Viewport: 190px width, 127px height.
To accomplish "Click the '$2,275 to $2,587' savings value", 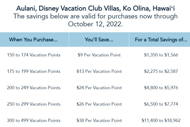I will click(161, 71).
